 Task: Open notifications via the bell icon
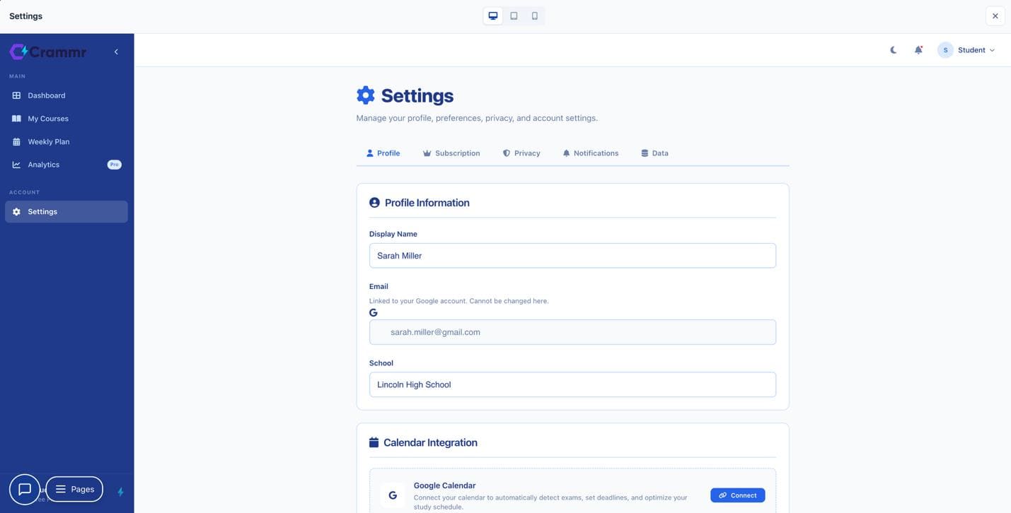tap(918, 50)
